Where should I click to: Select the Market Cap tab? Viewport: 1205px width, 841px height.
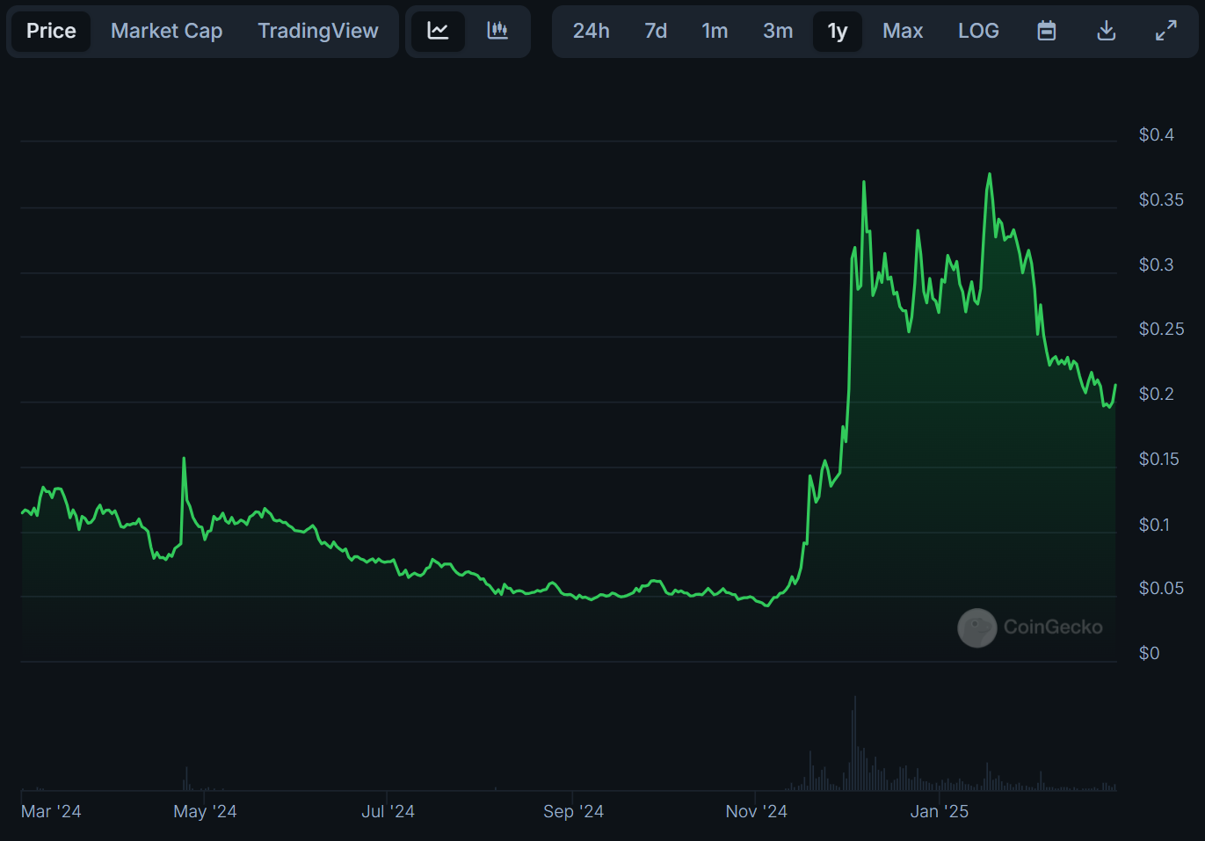[x=167, y=31]
